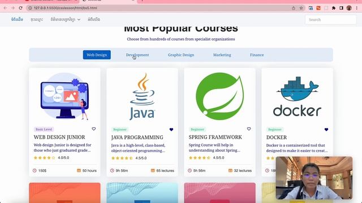Go forward using the browser forward arrow
The image size is (362, 203).
coord(13,8)
